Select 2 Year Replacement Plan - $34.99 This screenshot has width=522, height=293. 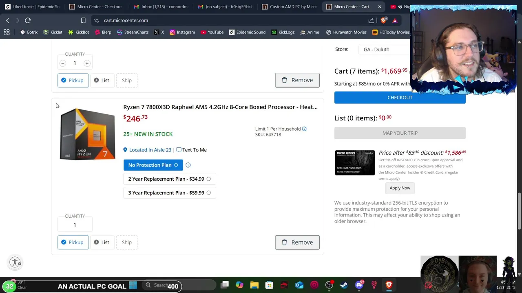coord(170,179)
